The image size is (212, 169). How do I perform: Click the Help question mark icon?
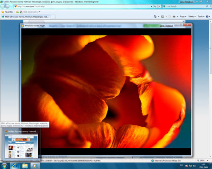pos(207,16)
